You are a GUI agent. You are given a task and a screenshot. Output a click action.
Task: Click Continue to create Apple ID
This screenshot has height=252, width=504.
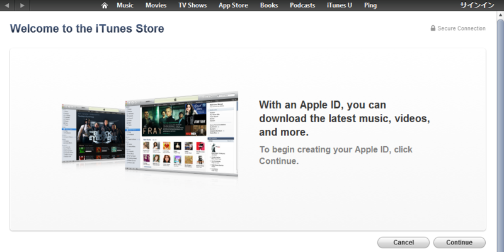tap(459, 243)
